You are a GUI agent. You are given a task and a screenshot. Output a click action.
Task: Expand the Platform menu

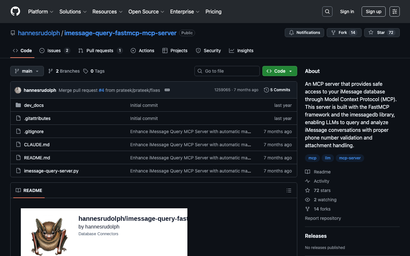click(41, 12)
